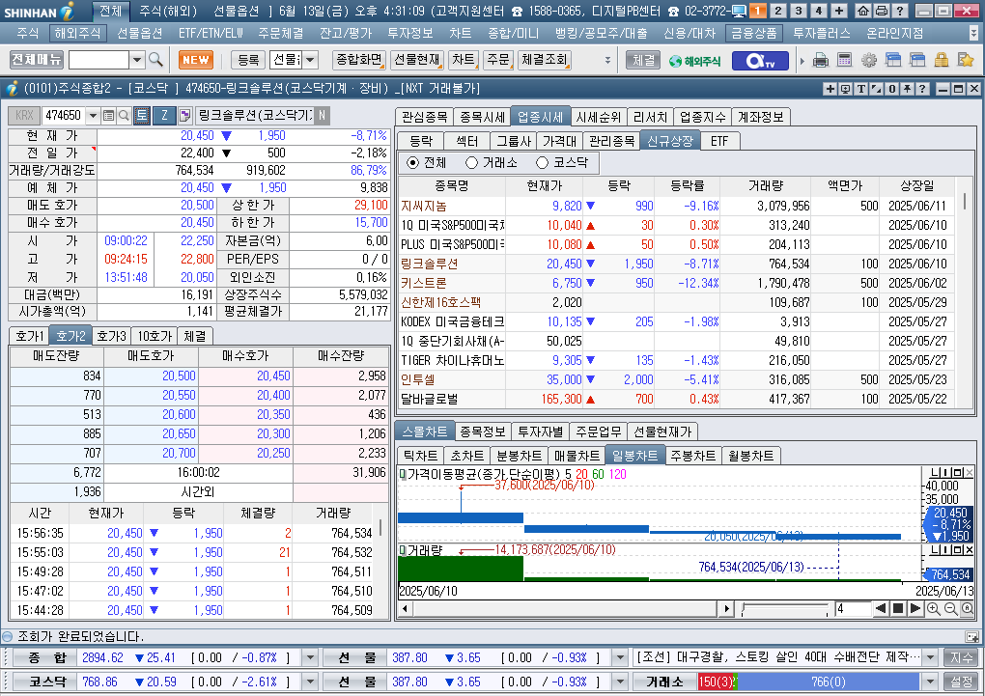Select the 코스닥 radio button
The width and height of the screenshot is (985, 696).
click(542, 163)
